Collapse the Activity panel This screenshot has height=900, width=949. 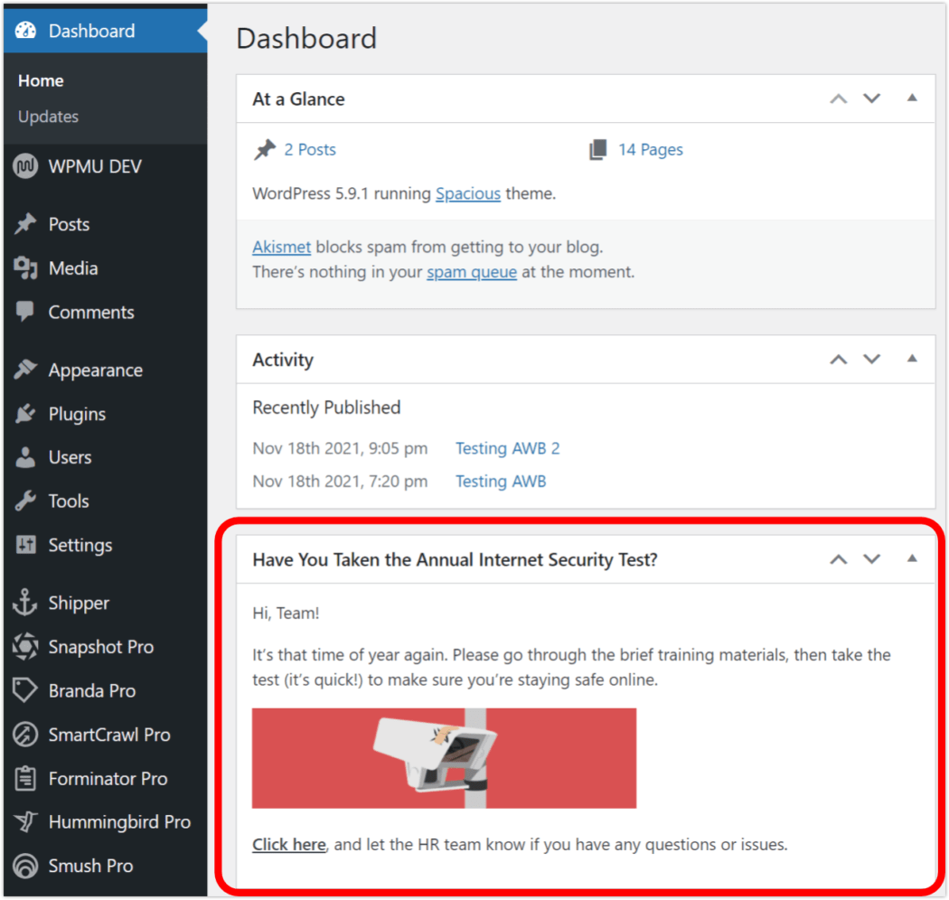[912, 359]
